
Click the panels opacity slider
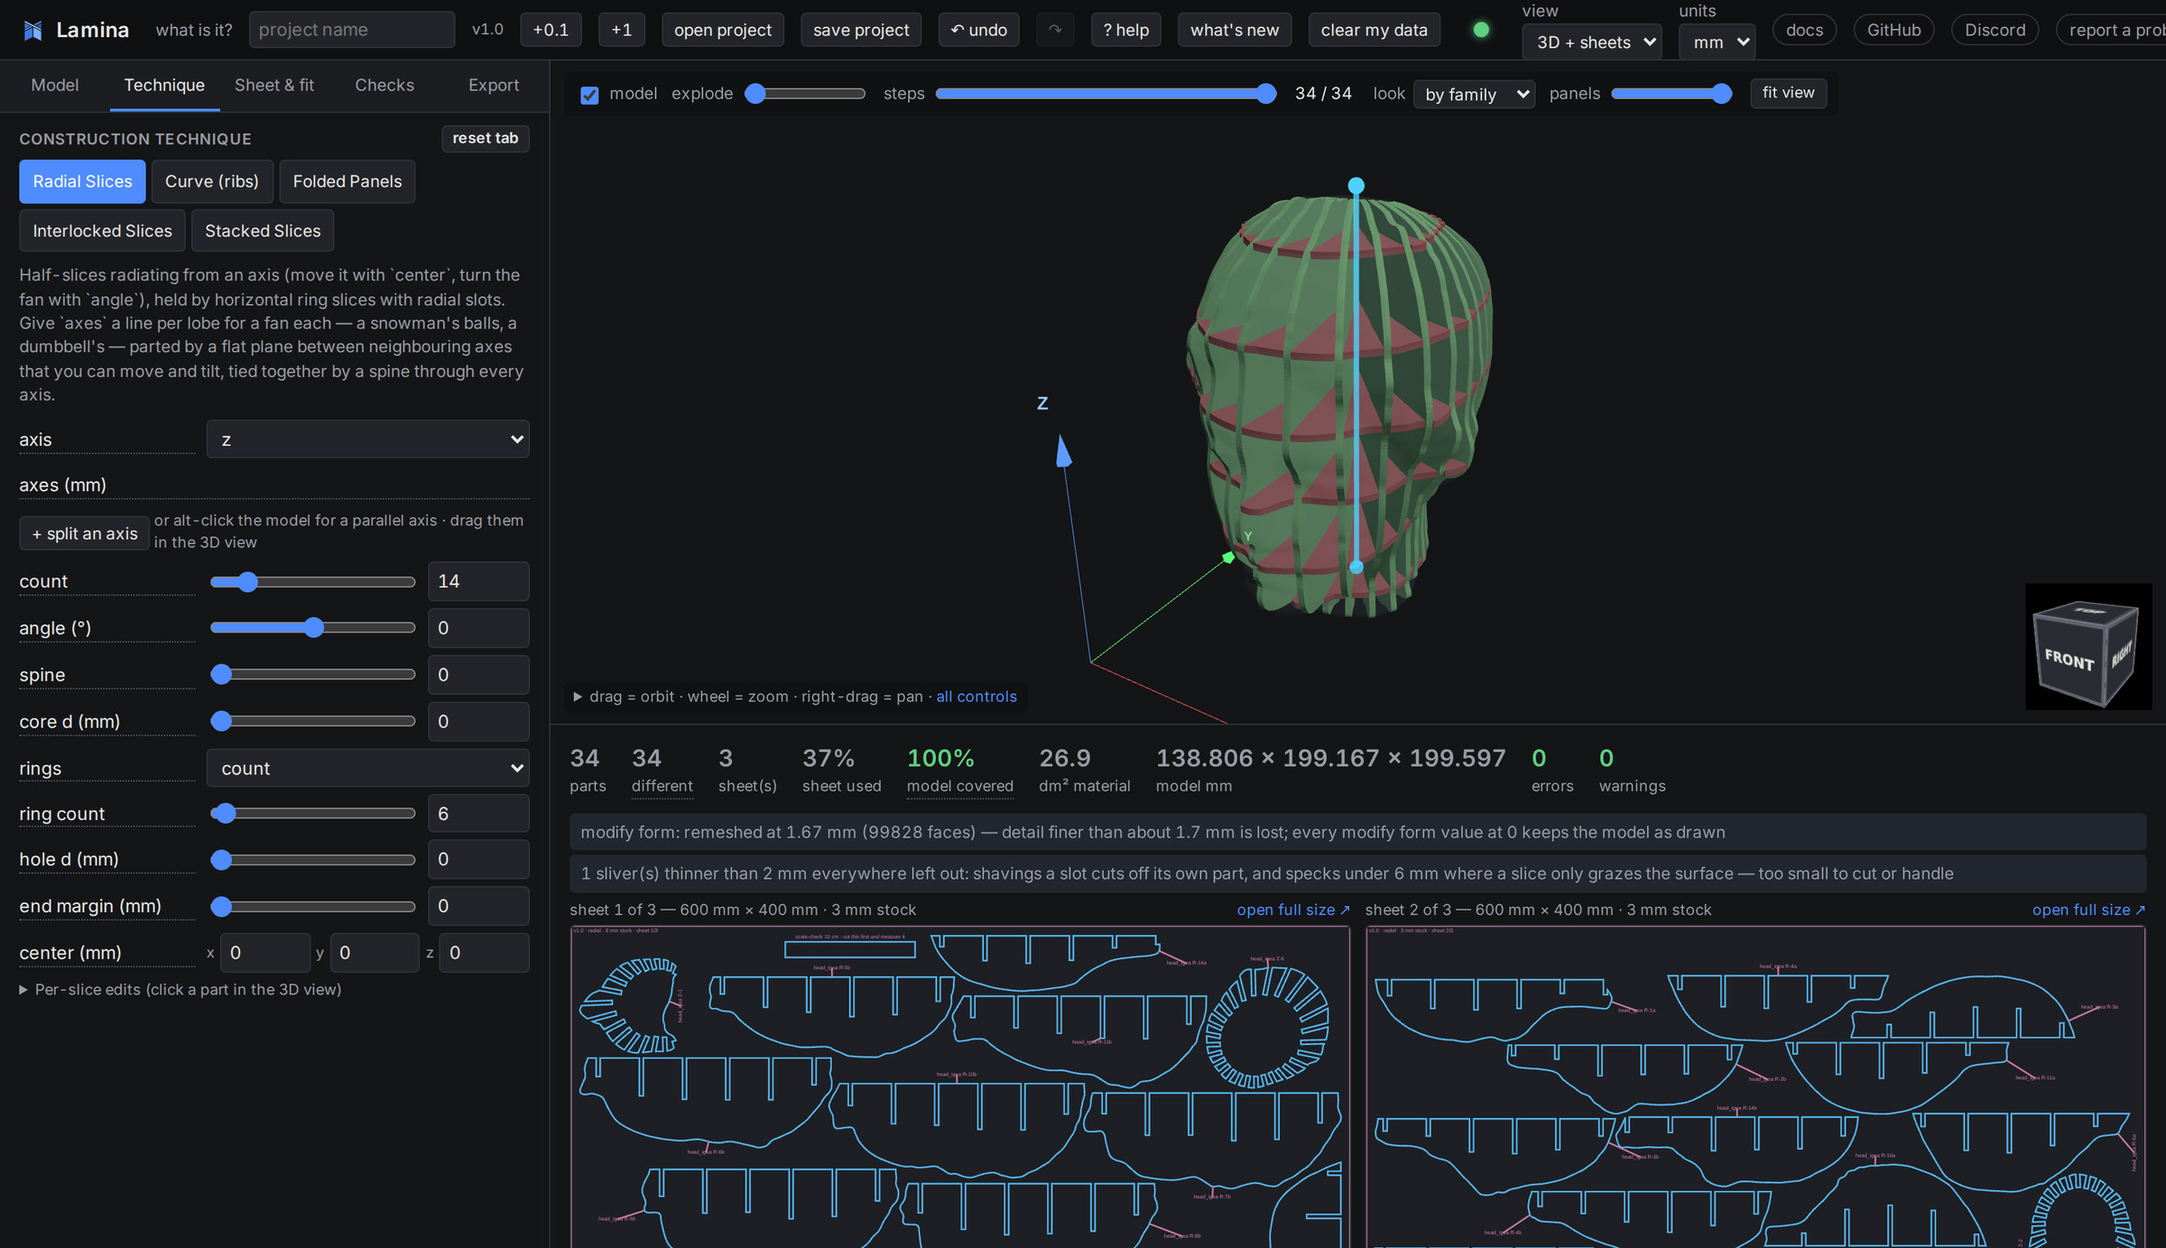(x=1671, y=94)
